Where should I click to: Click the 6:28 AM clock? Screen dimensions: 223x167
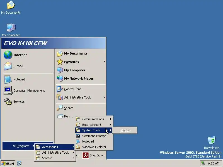[214, 163]
